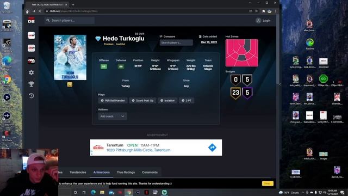Focus the Search players field at top

[70, 21]
